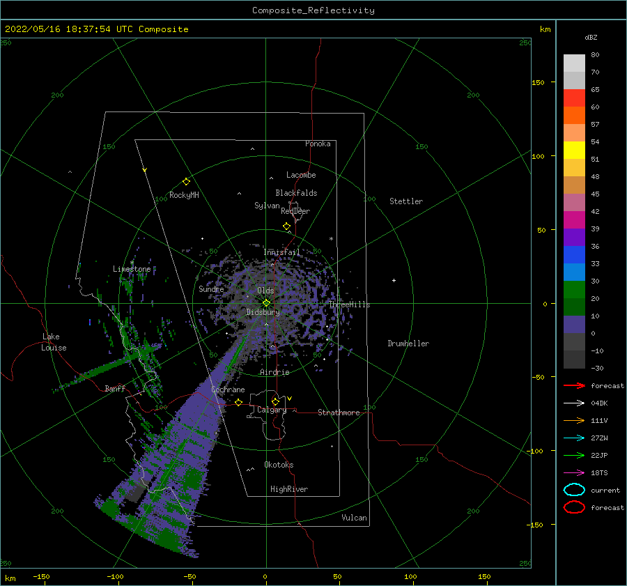The image size is (627, 586).
Task: Click the Vulcan label
Action: tap(355, 518)
